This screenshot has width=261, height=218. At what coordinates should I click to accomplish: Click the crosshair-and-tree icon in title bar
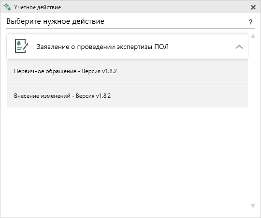7,7
